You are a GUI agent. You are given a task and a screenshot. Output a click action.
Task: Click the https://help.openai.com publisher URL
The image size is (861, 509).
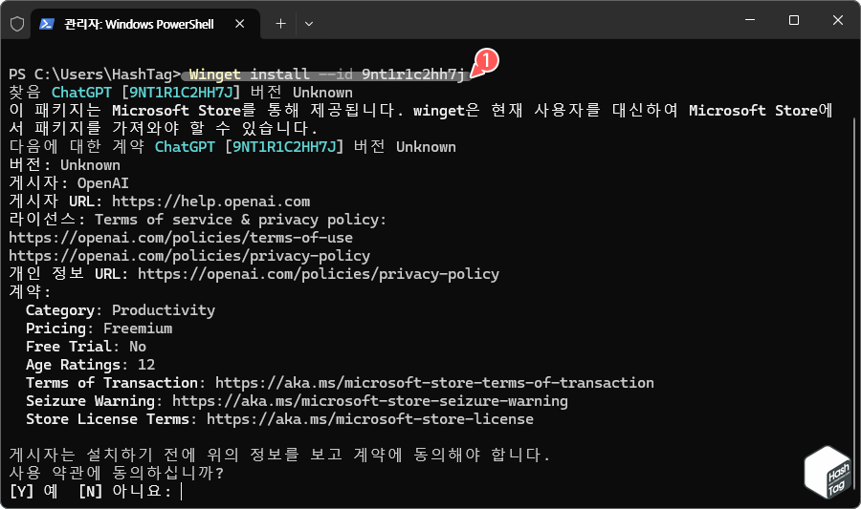(210, 201)
